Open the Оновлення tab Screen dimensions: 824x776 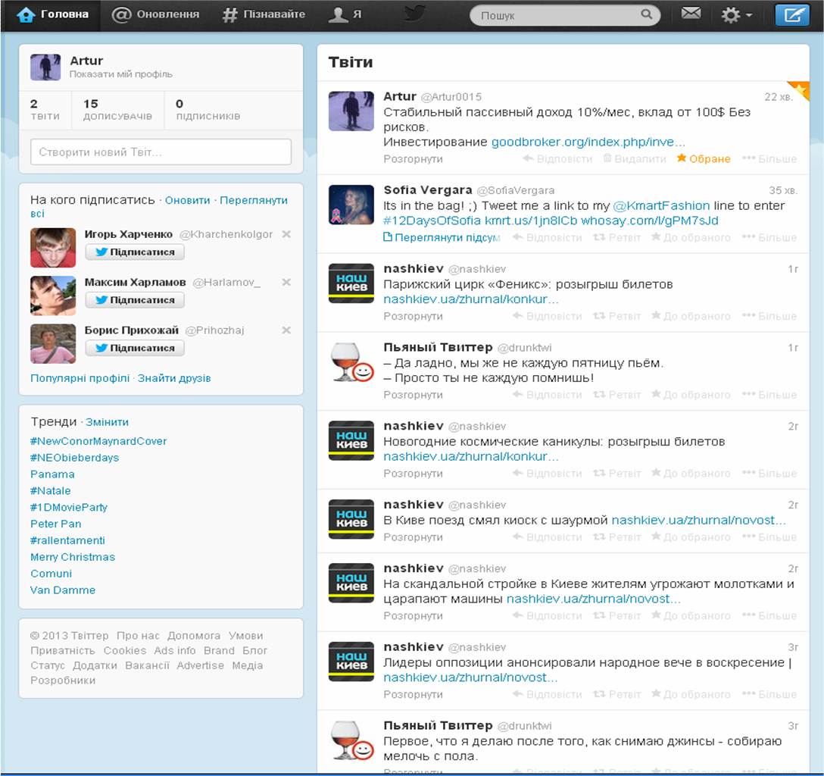(x=155, y=14)
